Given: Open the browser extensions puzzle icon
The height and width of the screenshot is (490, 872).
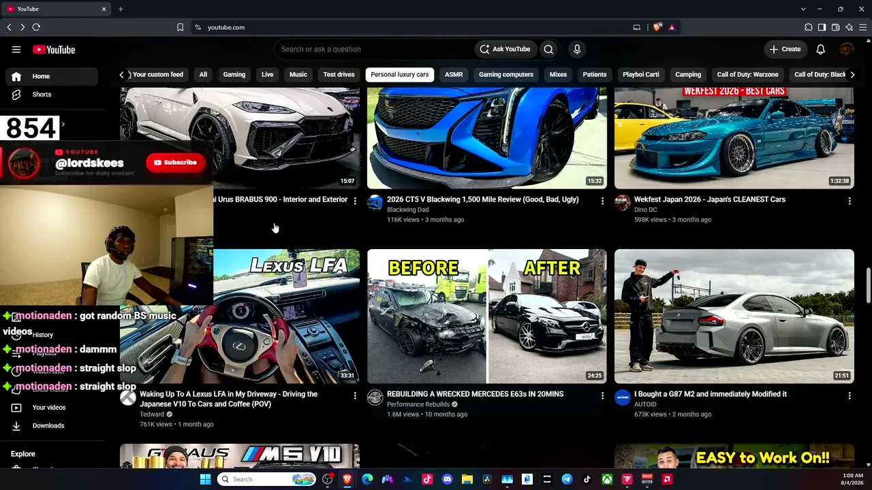Looking at the screenshot, I should coord(809,27).
